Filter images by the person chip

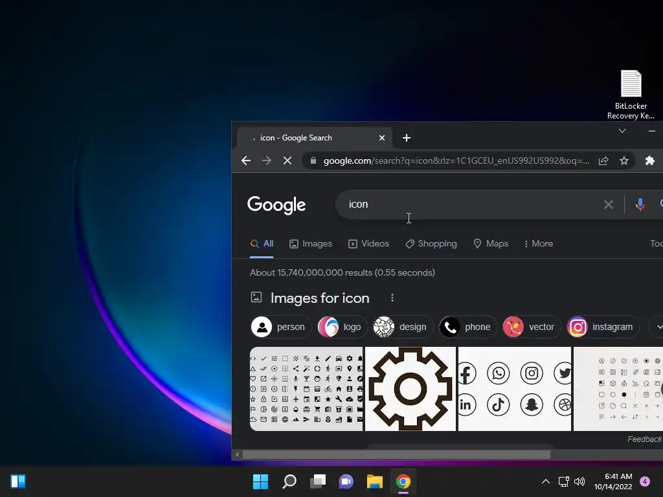281,327
